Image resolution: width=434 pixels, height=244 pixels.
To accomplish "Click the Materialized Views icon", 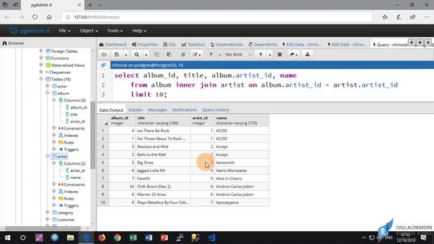I will click(x=48, y=65).
